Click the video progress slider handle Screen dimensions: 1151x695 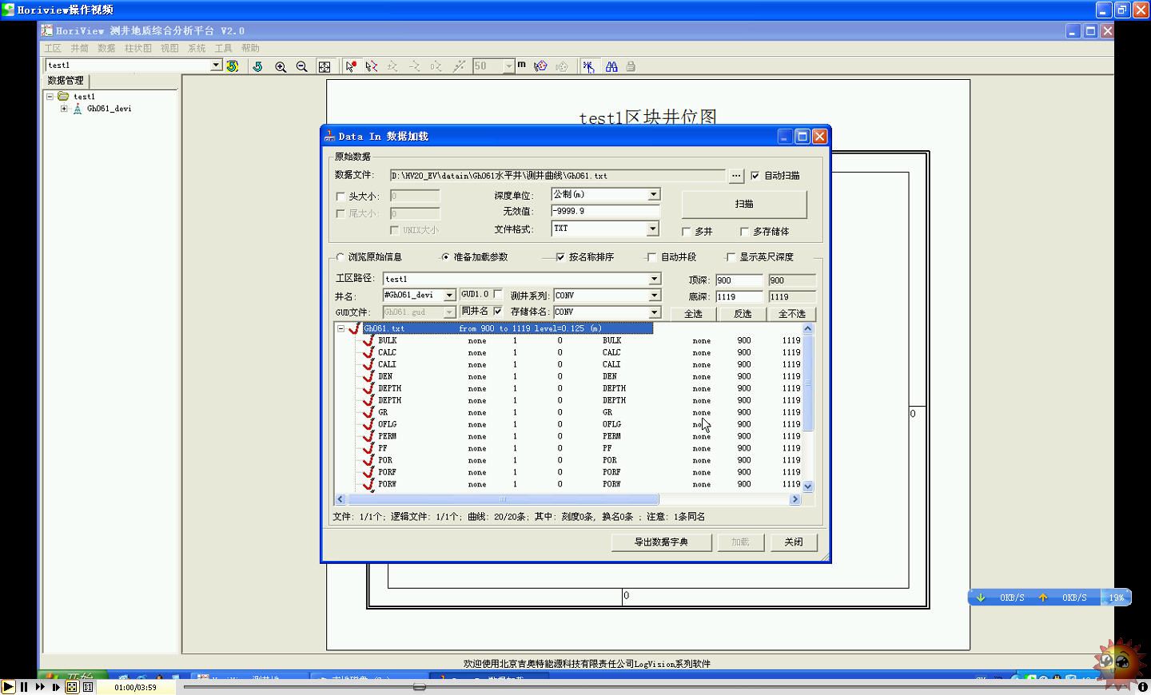click(x=420, y=687)
